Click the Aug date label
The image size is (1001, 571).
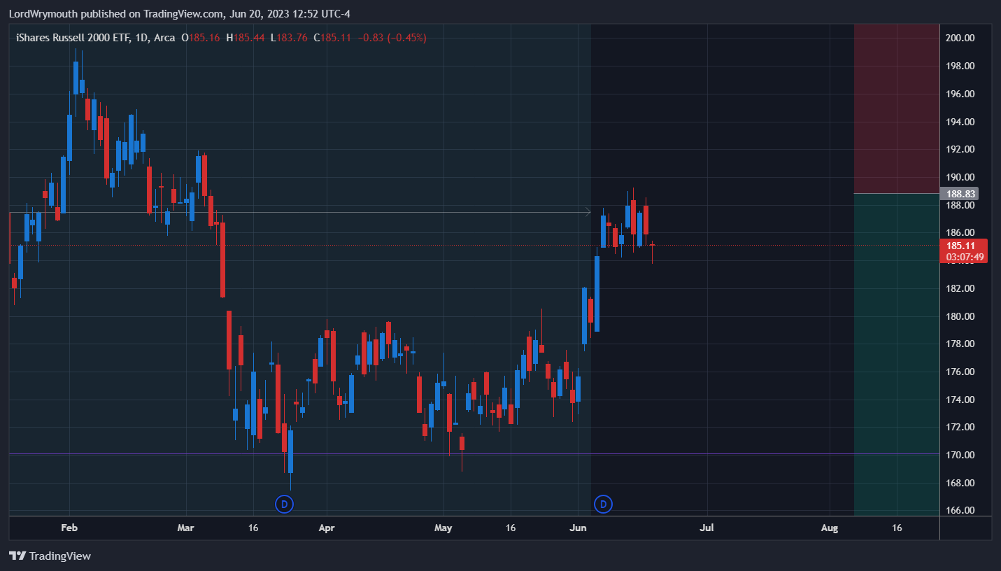[x=830, y=528]
